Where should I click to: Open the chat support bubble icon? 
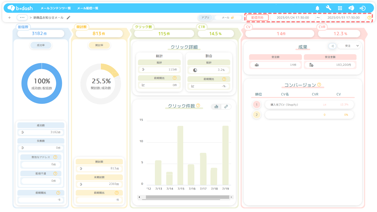point(351,8)
